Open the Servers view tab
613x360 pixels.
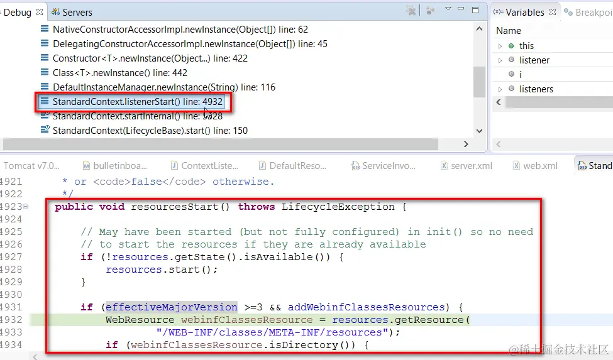(x=72, y=13)
